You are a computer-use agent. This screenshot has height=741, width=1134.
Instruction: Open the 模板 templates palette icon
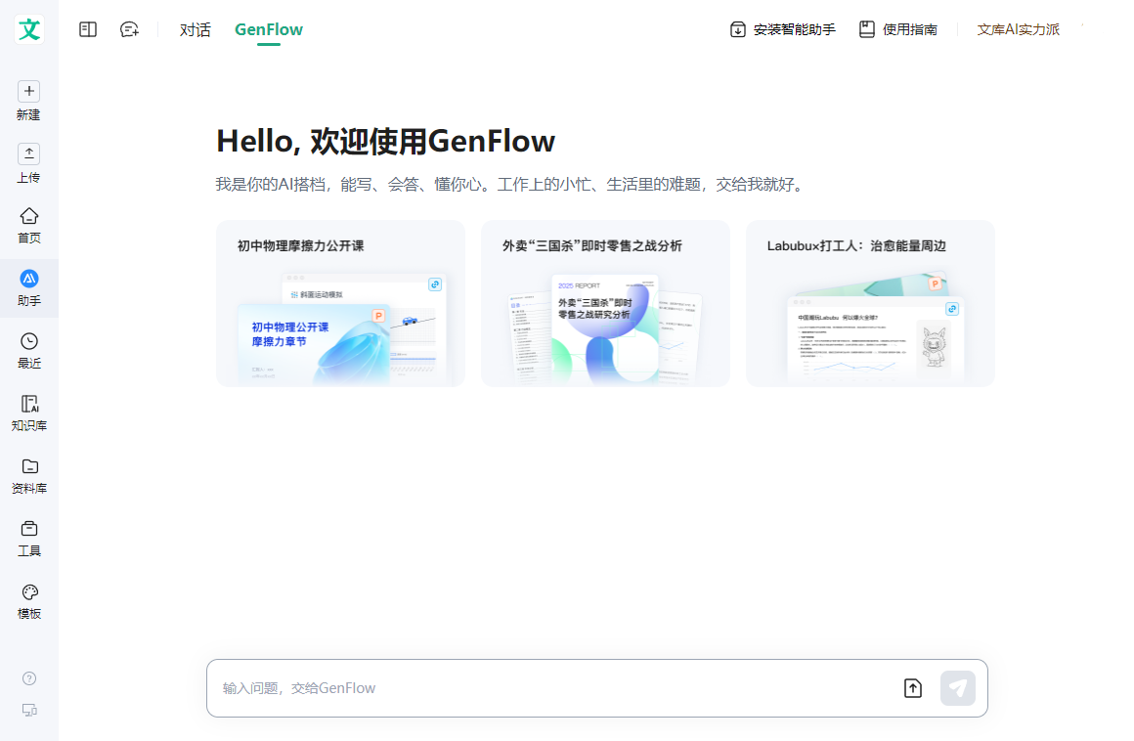pyautogui.click(x=28, y=591)
